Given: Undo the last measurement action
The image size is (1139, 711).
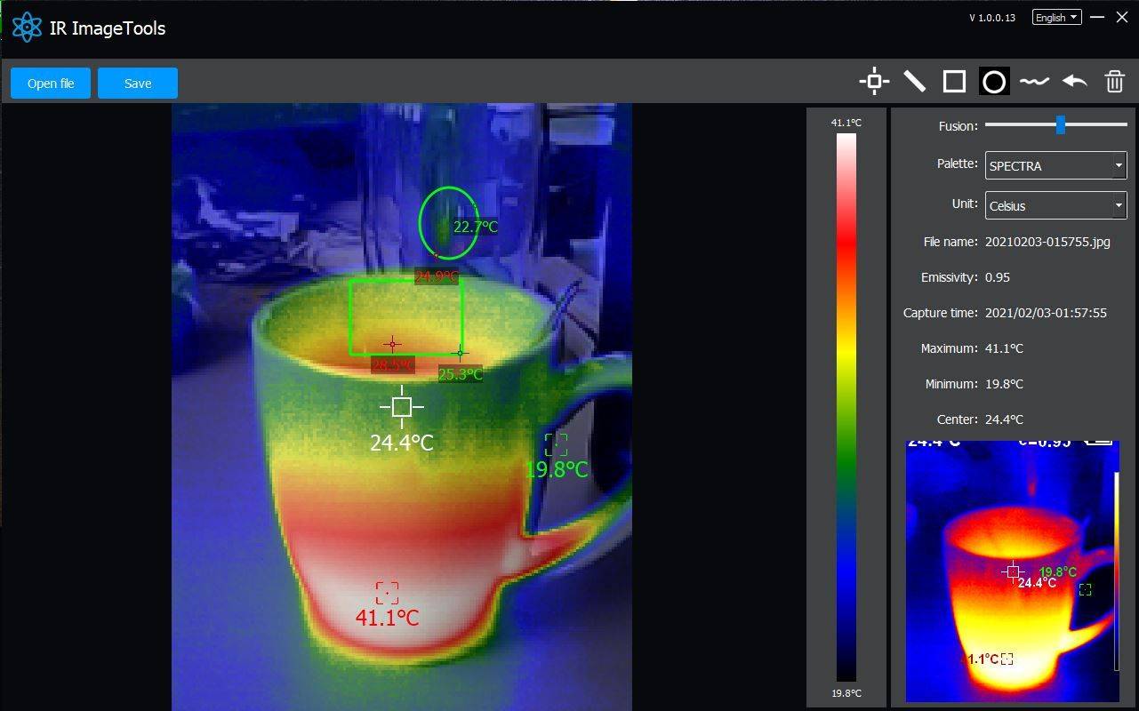Looking at the screenshot, I should (1074, 81).
